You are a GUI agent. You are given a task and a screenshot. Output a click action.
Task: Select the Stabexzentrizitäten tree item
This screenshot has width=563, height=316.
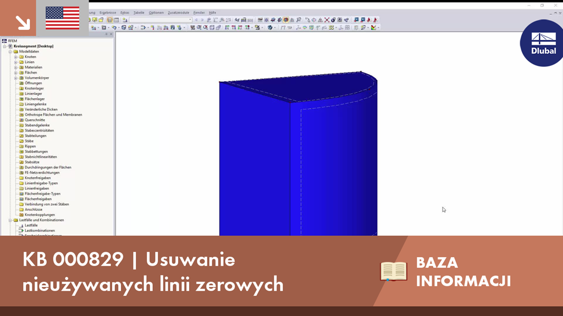39,131
